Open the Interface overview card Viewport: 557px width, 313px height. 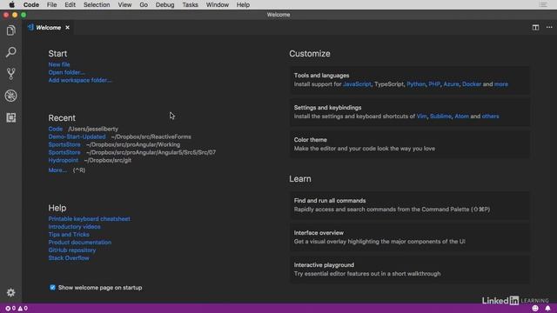pos(410,237)
